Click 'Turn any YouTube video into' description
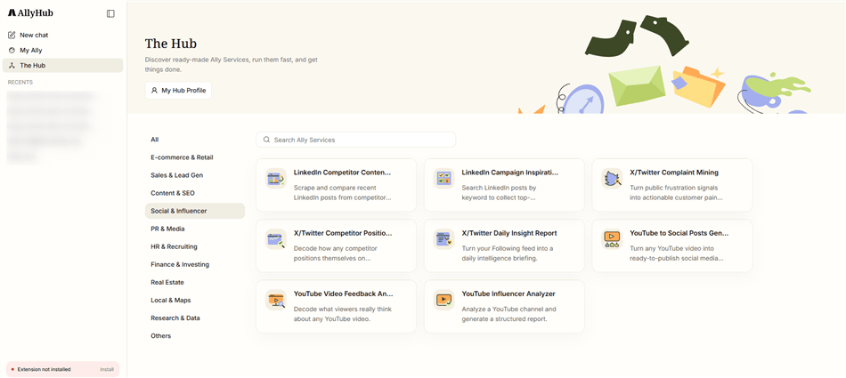Screen dimensions: 846x378 tap(671, 248)
